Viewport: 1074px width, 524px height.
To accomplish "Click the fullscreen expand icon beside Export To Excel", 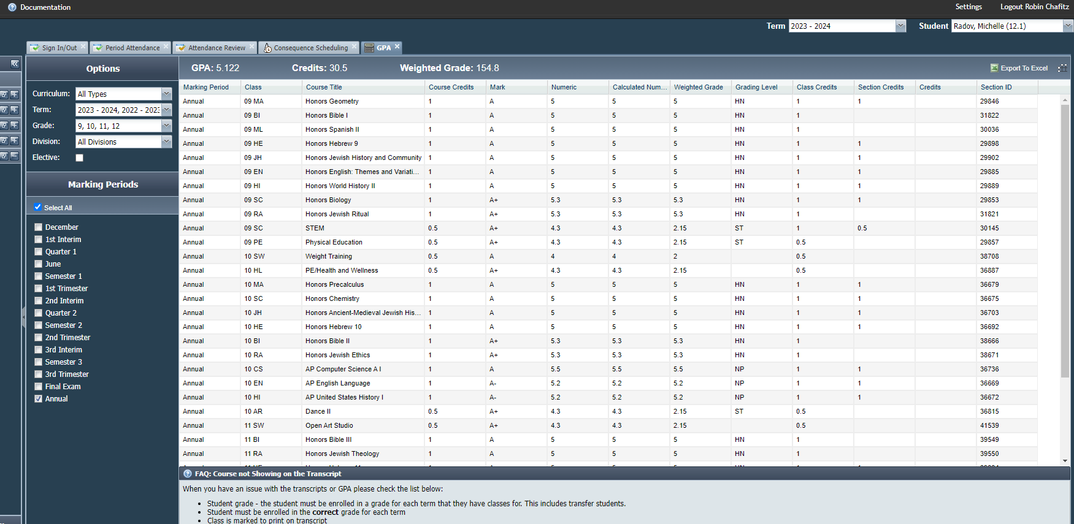I will pos(1062,68).
